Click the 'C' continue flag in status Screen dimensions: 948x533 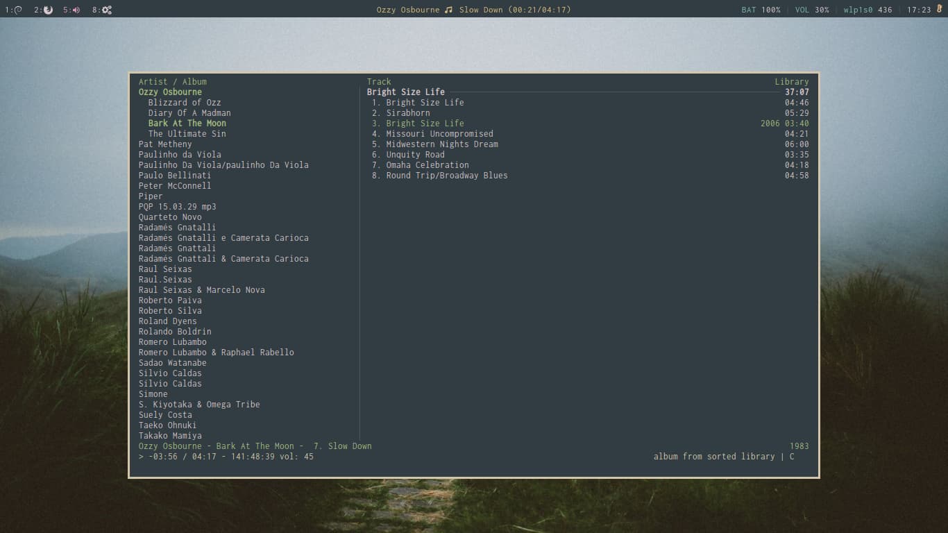click(x=792, y=456)
